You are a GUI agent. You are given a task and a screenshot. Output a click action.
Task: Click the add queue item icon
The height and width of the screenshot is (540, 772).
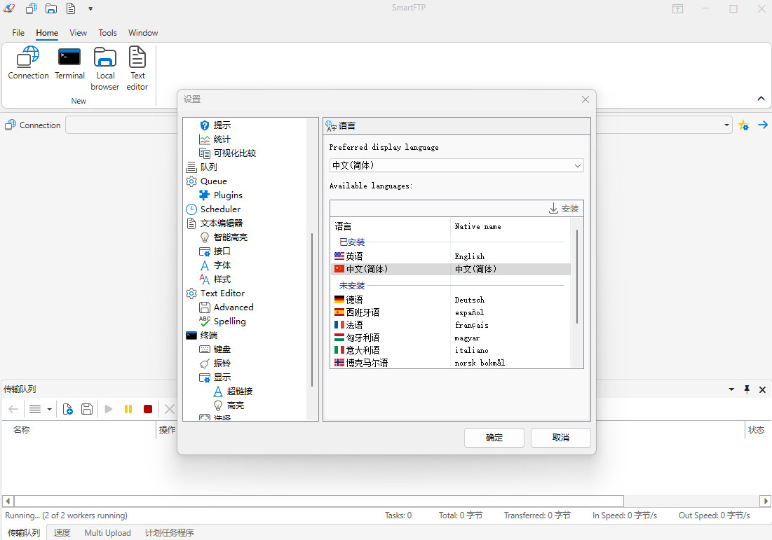pos(67,409)
